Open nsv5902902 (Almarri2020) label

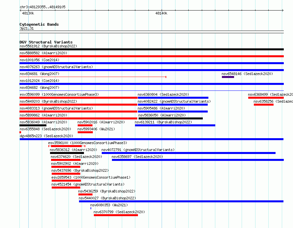click(75, 164)
